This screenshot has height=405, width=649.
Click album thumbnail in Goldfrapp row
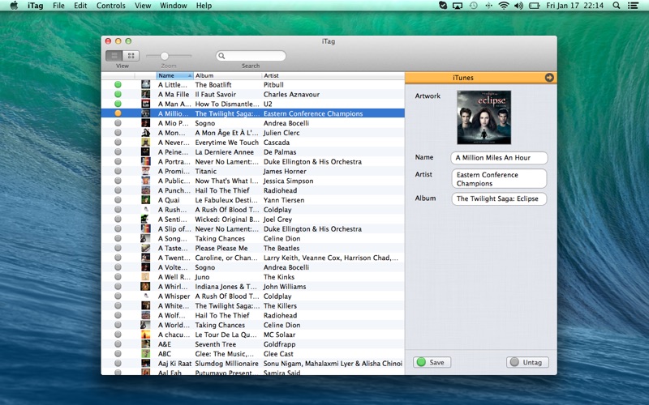pyautogui.click(x=146, y=344)
